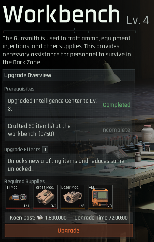Image resolution: width=154 pixels, height=242 pixels.
Task: Click the AED required supply icon
Action: pyautogui.click(x=100, y=197)
